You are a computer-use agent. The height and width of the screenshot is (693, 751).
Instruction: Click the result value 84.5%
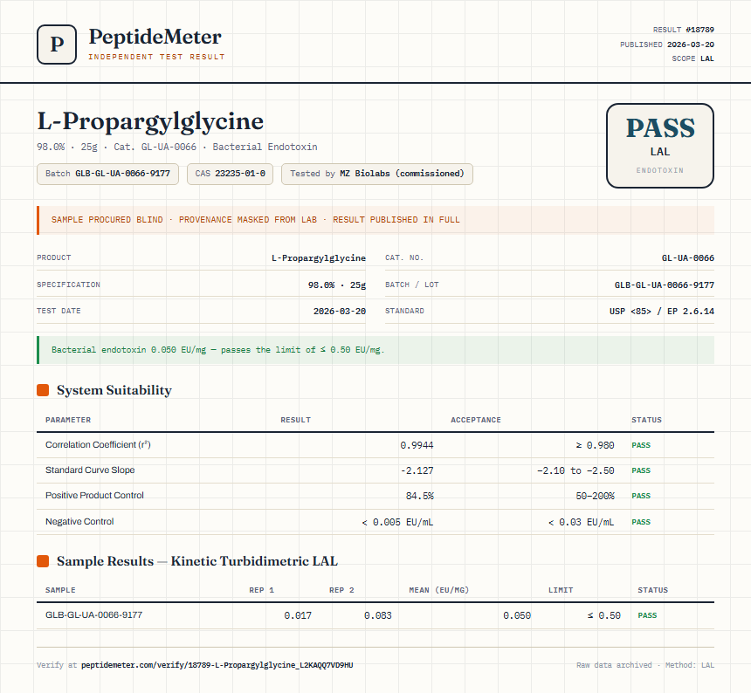[x=419, y=496]
